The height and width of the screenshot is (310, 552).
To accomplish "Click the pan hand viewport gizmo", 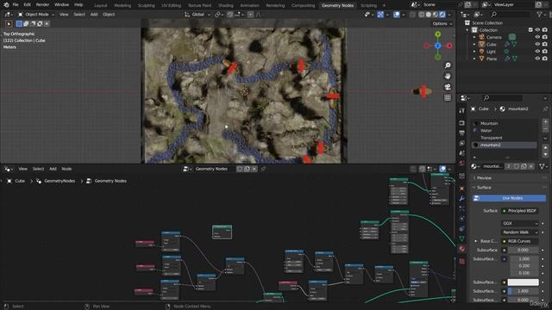I will coord(448,77).
